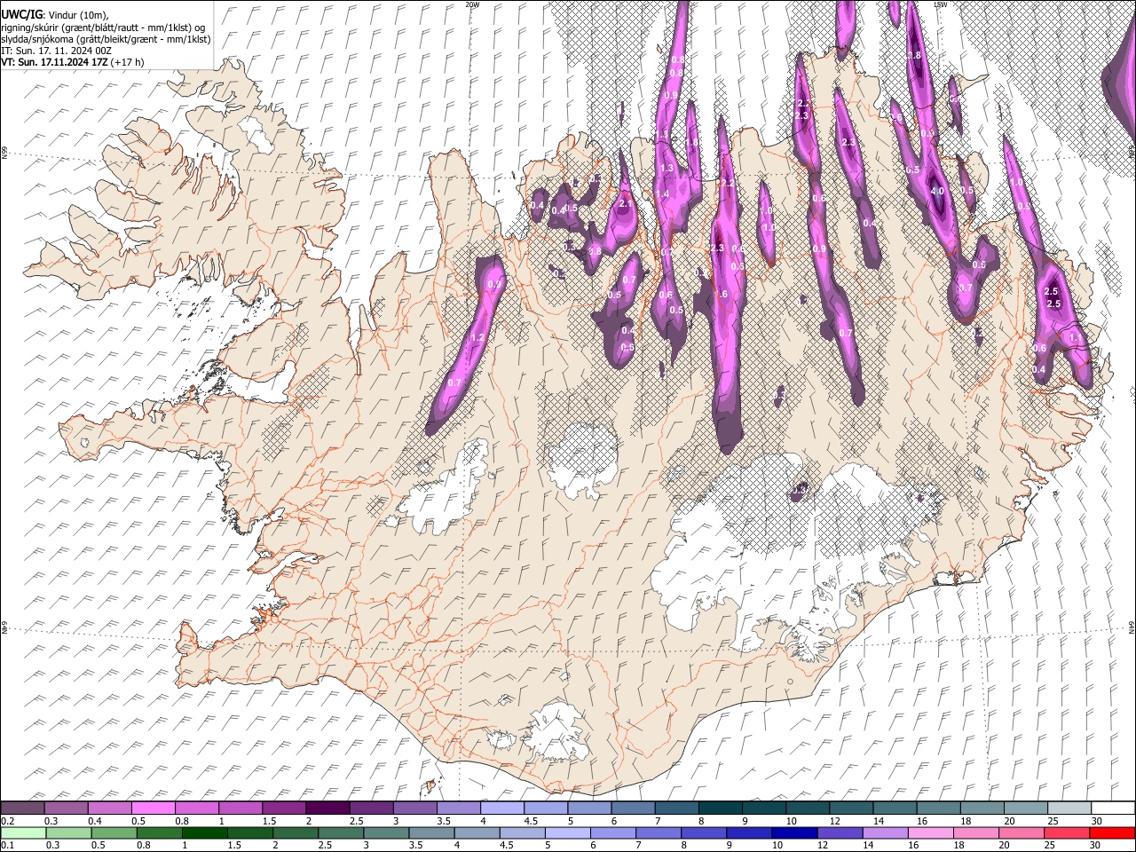1136x852 pixels.
Task: Click the top-row legend swatch between 4 and 4.5
Action: pyautogui.click(x=502, y=808)
